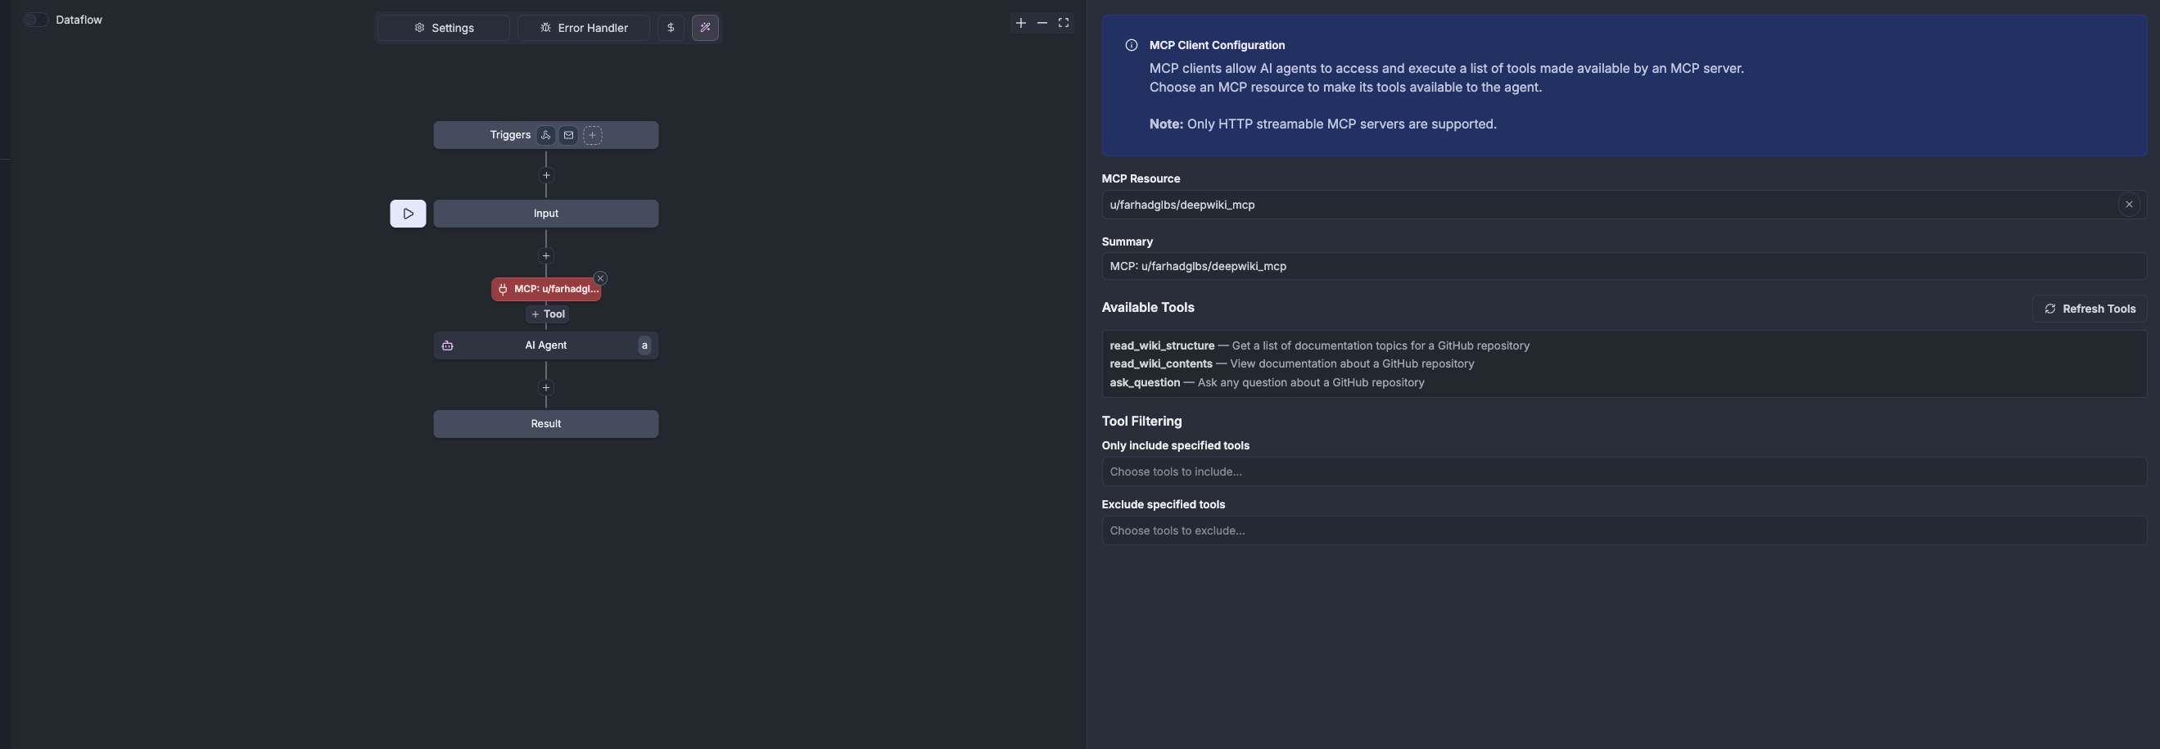Click the robot icon on the AI Agent node
2160x749 pixels.
(447, 345)
